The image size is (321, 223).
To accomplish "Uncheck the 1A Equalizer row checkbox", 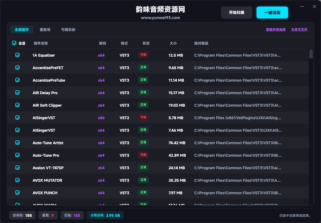I will click(x=18, y=55).
